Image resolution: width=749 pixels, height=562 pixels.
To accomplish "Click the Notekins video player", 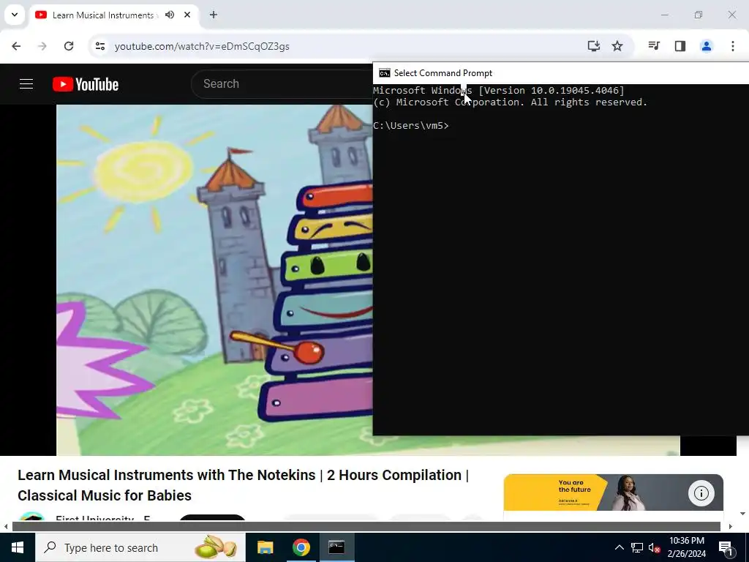I will click(214, 280).
